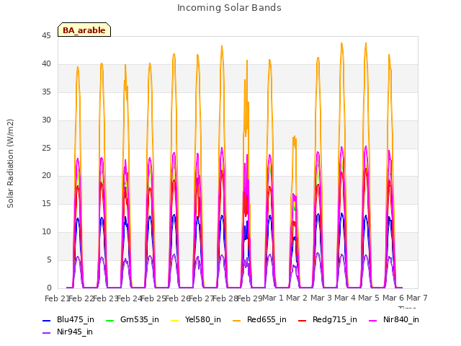Click the purple Nir945_in legend swatch
Viewport: 461px width, 346px height.
tap(47, 333)
